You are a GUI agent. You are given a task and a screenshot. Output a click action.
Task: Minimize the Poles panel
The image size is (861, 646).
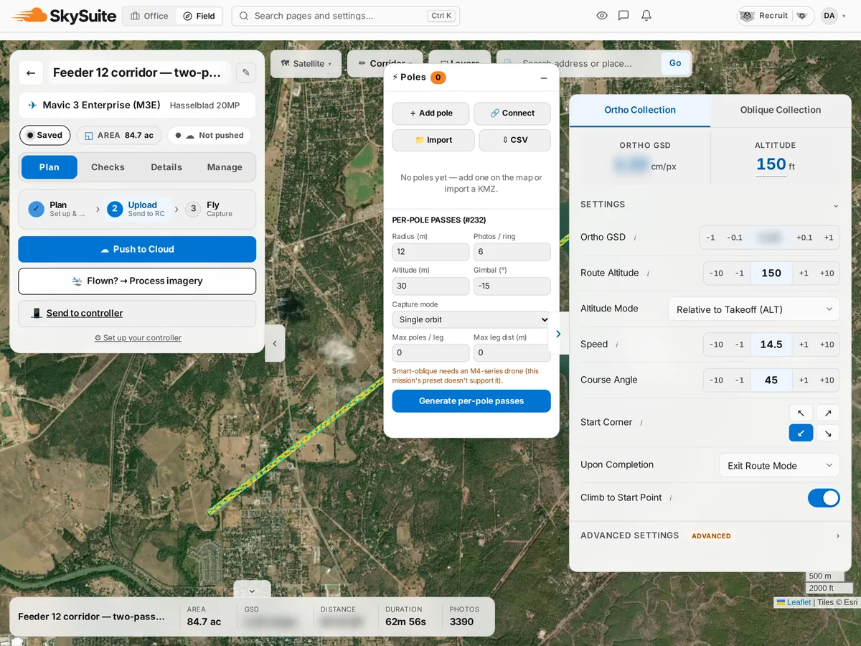click(x=544, y=78)
